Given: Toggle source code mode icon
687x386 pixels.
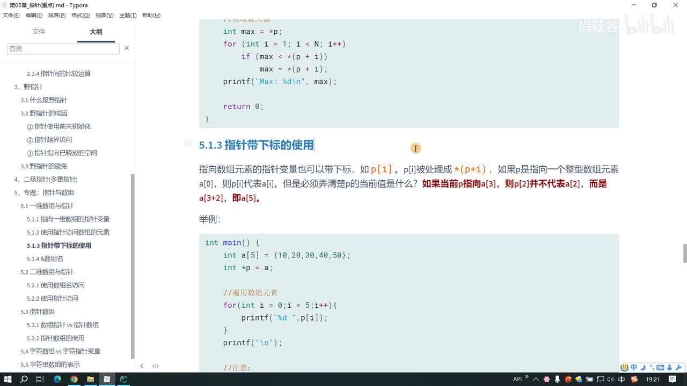Looking at the screenshot, I should [x=155, y=366].
